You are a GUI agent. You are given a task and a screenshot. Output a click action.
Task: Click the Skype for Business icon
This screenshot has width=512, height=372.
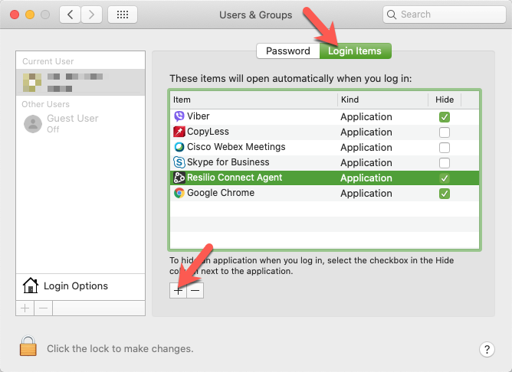point(179,163)
